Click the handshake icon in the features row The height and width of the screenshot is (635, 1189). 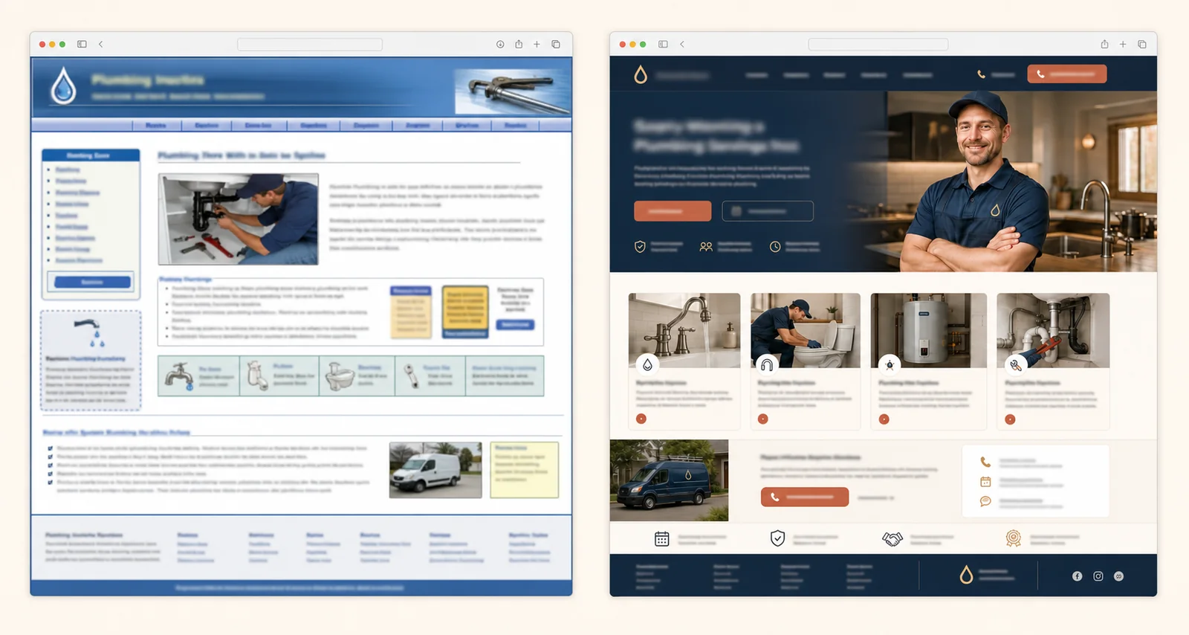point(892,538)
